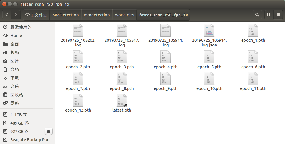Open 图片 in the sidebar
This screenshot has width=285, height=144.
(27, 61)
